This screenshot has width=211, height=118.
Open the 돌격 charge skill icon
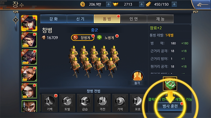pos(137,76)
